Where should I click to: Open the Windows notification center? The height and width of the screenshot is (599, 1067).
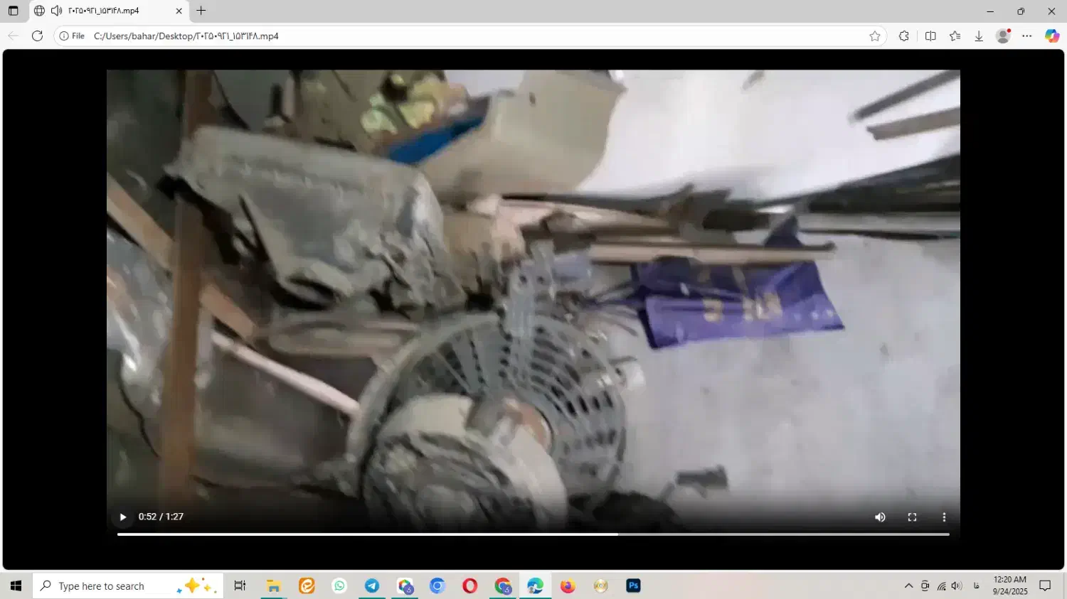[x=1045, y=585]
